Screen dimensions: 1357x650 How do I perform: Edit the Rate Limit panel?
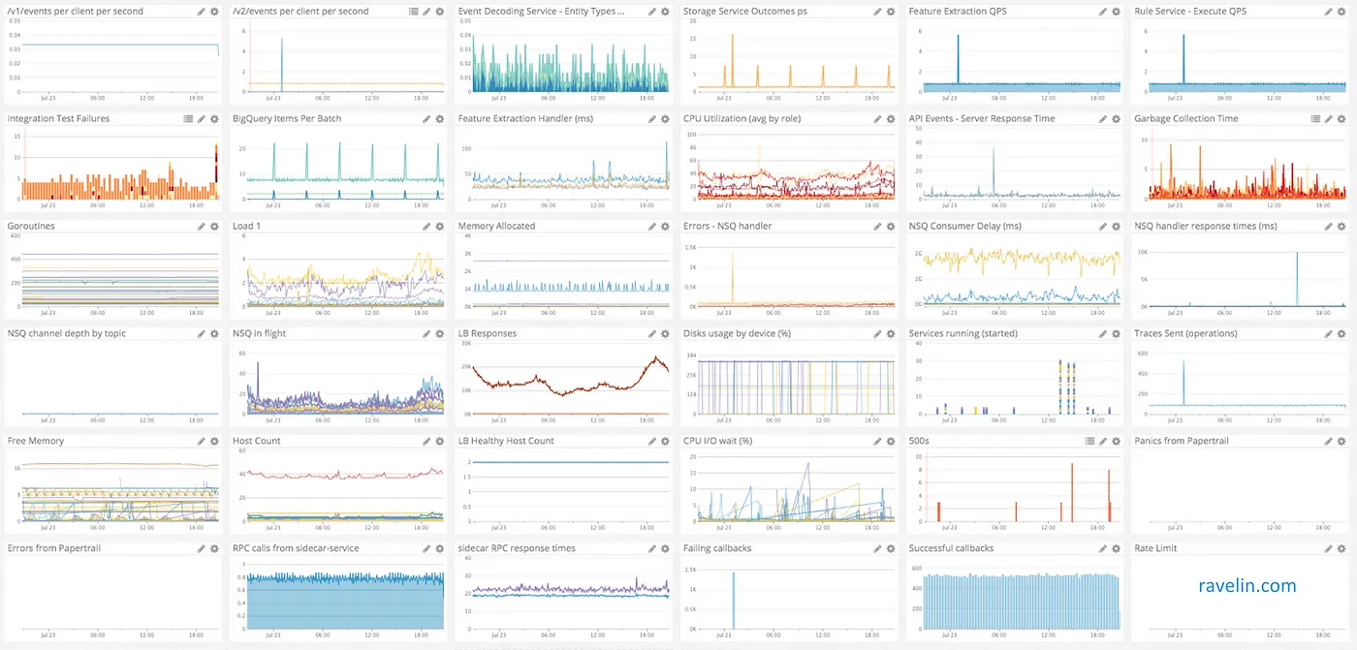click(1329, 547)
